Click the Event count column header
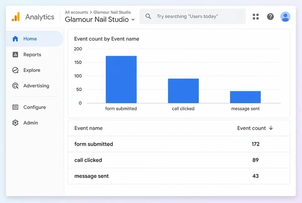302x203 pixels. [251, 128]
